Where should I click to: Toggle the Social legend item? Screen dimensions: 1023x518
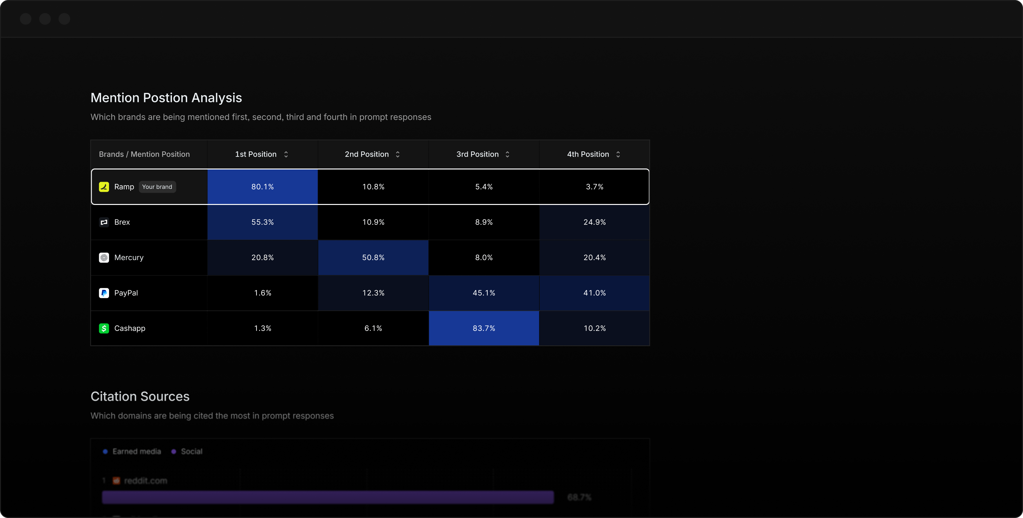187,451
